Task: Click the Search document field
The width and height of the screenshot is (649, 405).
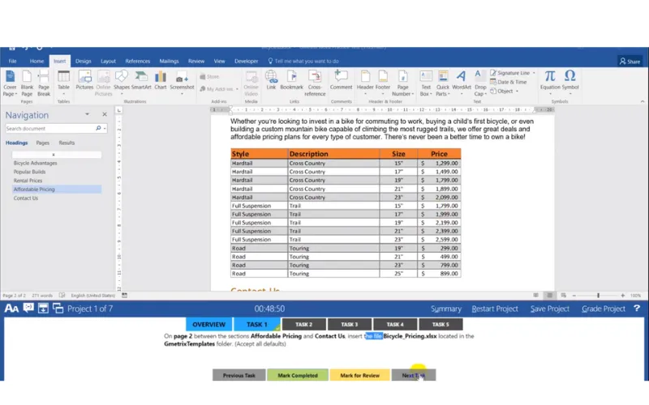Action: 50,129
